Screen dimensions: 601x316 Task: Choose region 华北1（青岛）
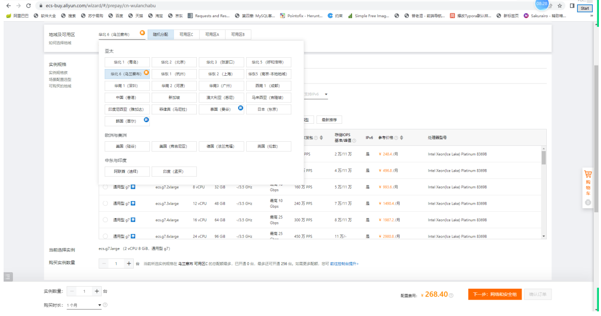coord(127,62)
